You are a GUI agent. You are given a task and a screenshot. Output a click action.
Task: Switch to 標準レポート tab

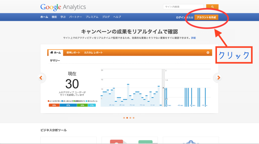coord(73,53)
